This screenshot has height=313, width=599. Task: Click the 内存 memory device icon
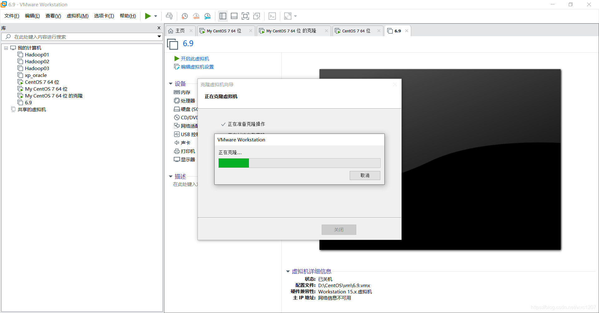(177, 92)
